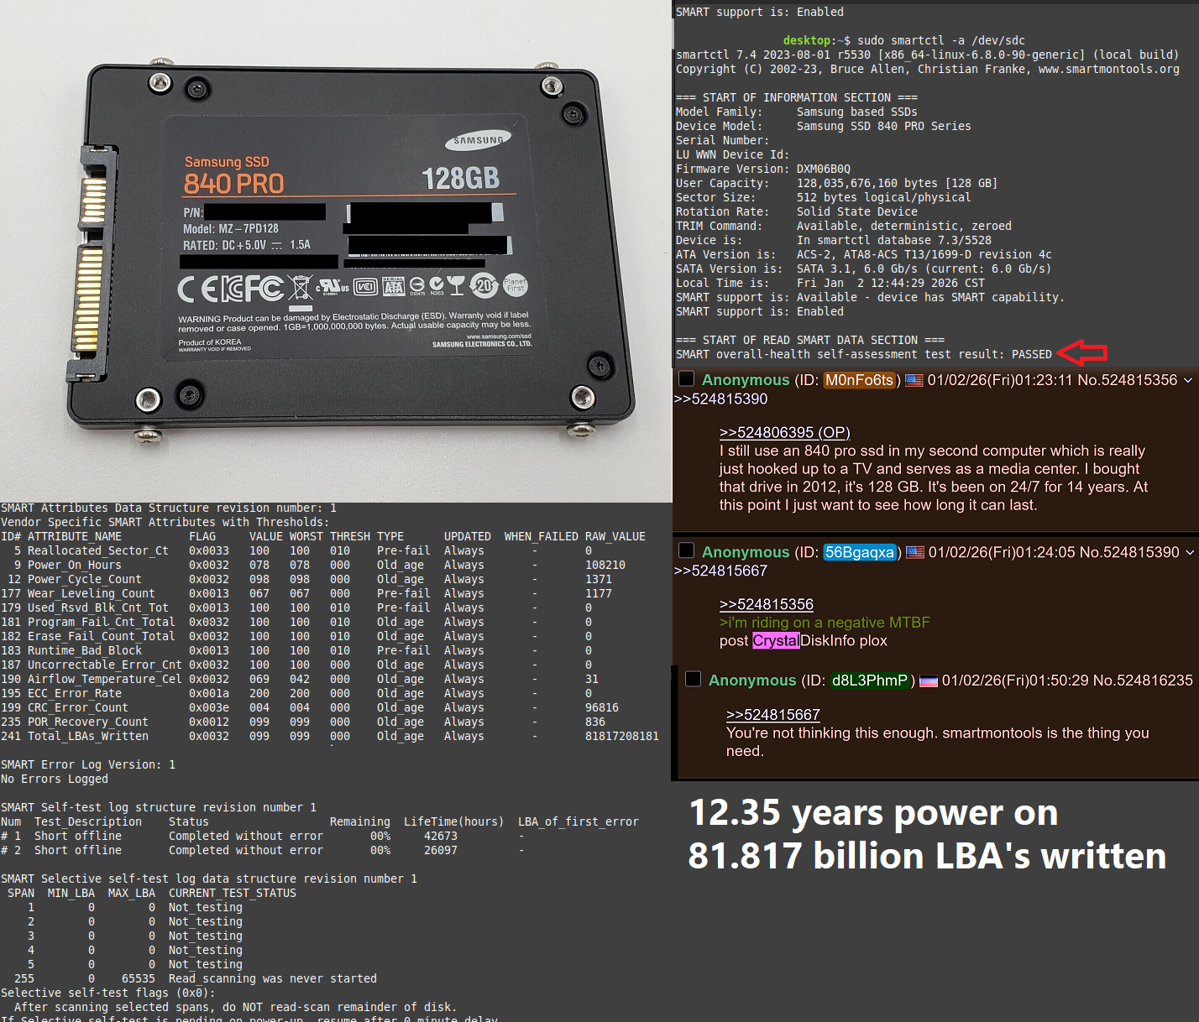
Task: Click the SAMSUNG logo on the SSD label
Action: [x=479, y=139]
